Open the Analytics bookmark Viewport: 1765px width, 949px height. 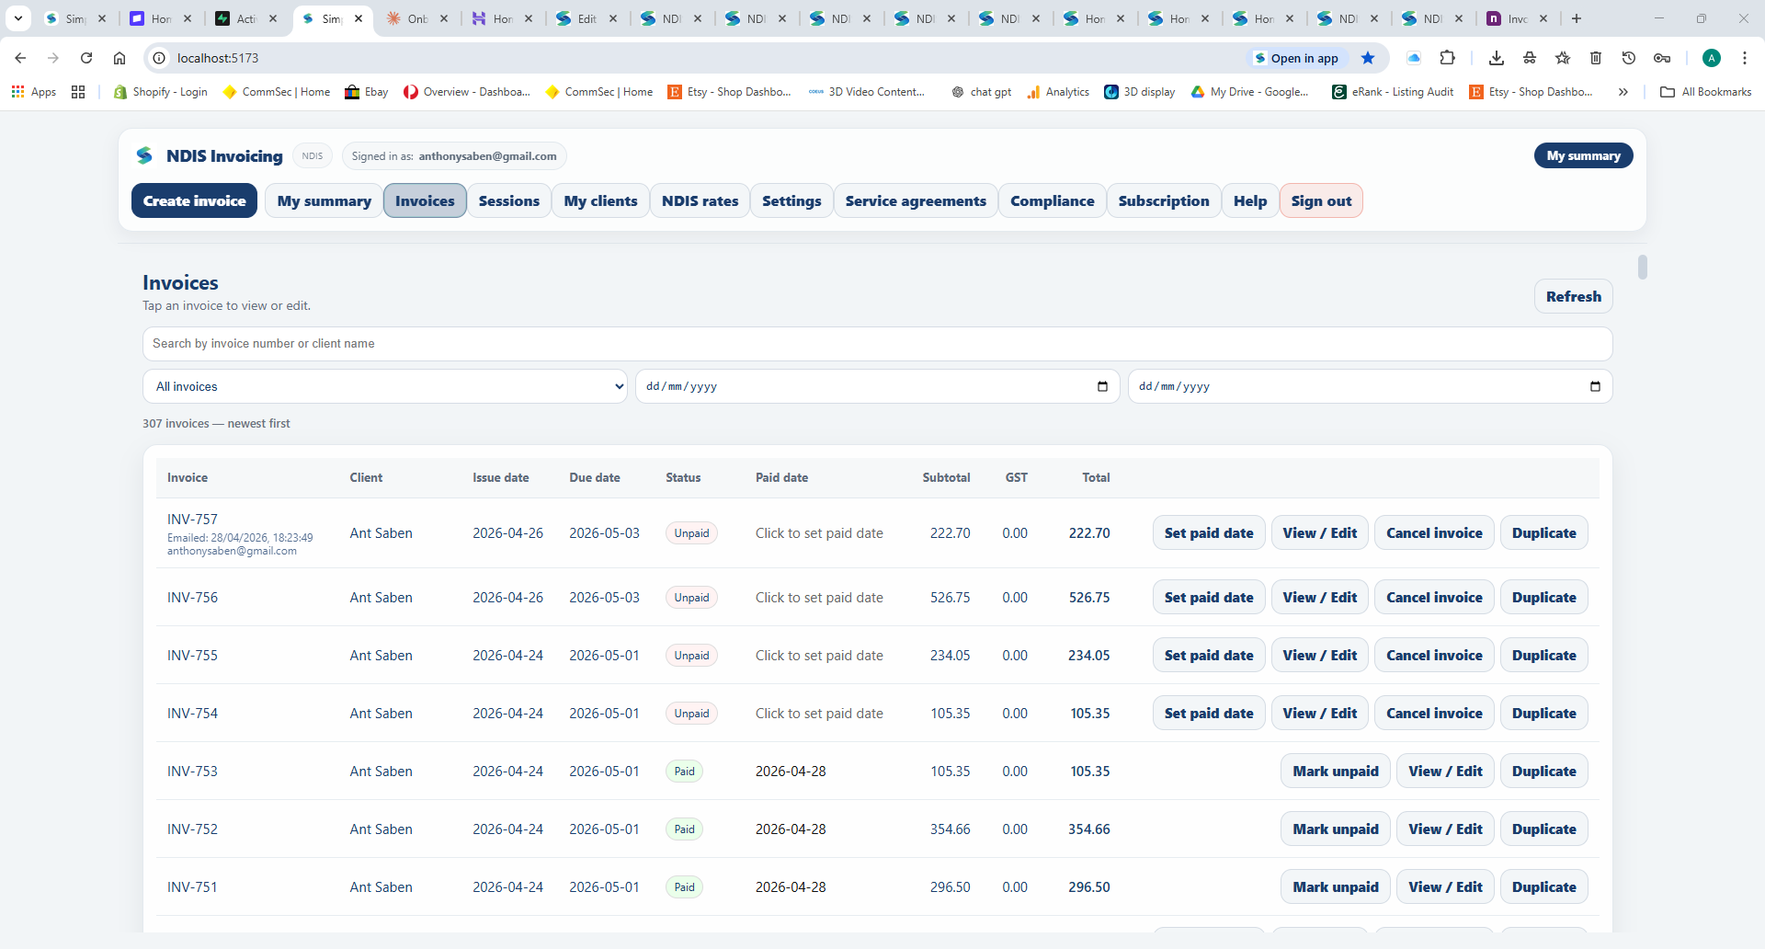pos(1058,92)
